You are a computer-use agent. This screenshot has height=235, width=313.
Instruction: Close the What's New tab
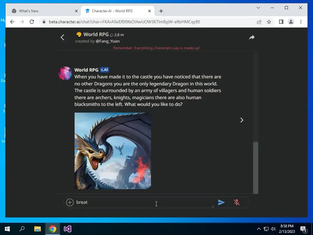coord(76,11)
